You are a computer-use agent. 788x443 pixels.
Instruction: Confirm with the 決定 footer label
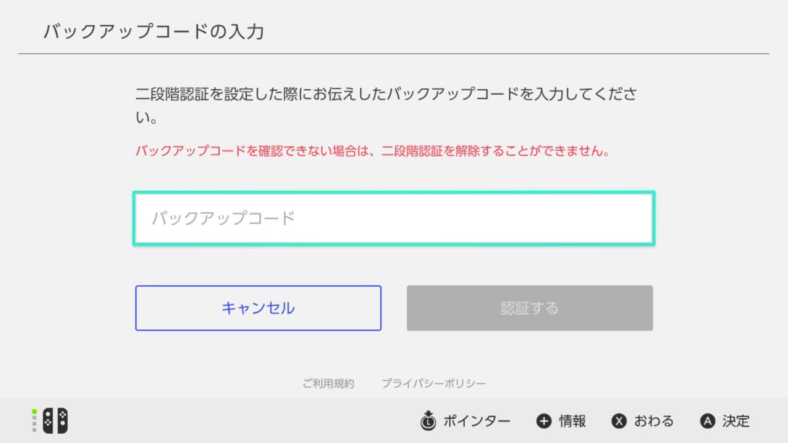(736, 421)
